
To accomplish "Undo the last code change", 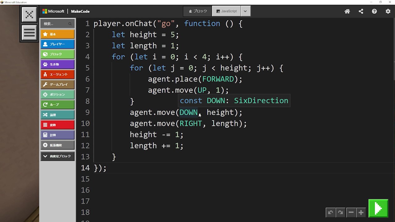I will (331, 212).
